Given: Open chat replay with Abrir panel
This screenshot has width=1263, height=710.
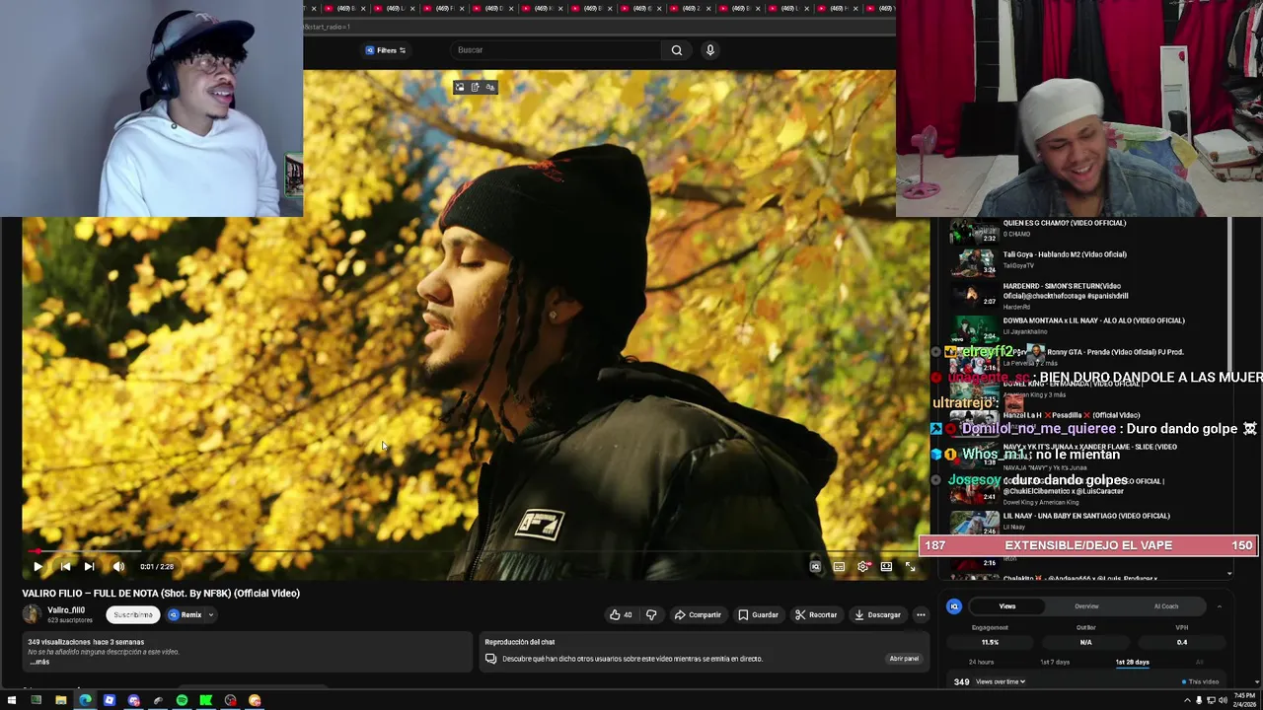Looking at the screenshot, I should pyautogui.click(x=904, y=659).
